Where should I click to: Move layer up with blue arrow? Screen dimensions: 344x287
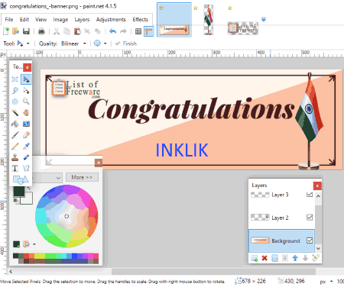coord(295,258)
